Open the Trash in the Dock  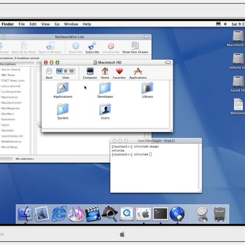pyautogui.click(x=219, y=215)
